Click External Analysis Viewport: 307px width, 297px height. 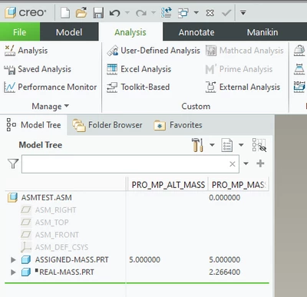point(243,87)
